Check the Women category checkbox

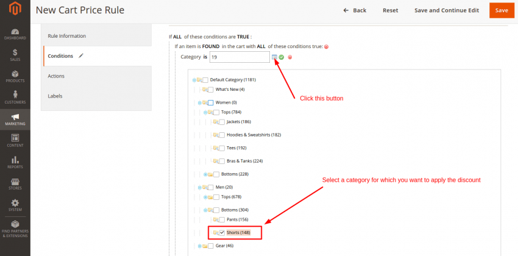[211, 103]
